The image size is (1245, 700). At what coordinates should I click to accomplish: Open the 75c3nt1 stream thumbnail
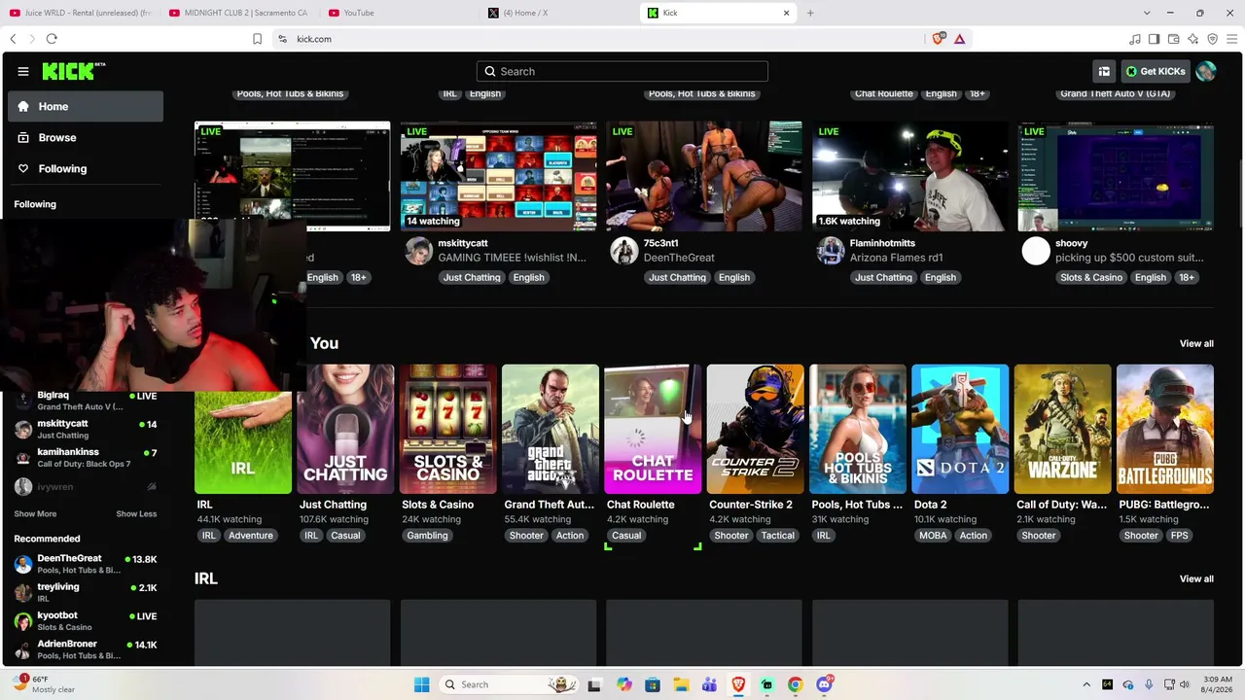click(x=704, y=176)
